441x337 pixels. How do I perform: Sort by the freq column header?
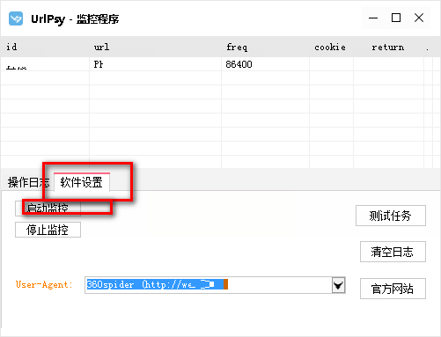pyautogui.click(x=265, y=47)
